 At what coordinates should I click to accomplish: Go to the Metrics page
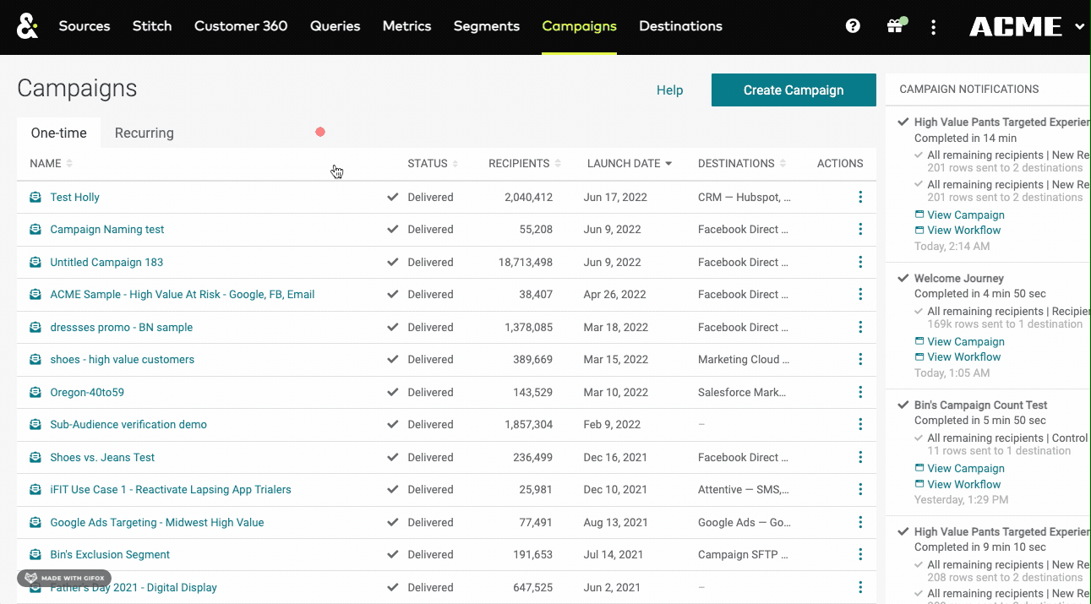(x=407, y=26)
